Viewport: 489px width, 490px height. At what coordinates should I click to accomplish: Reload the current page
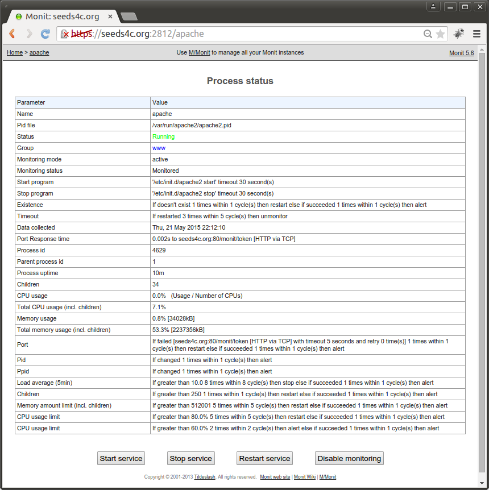[x=45, y=34]
